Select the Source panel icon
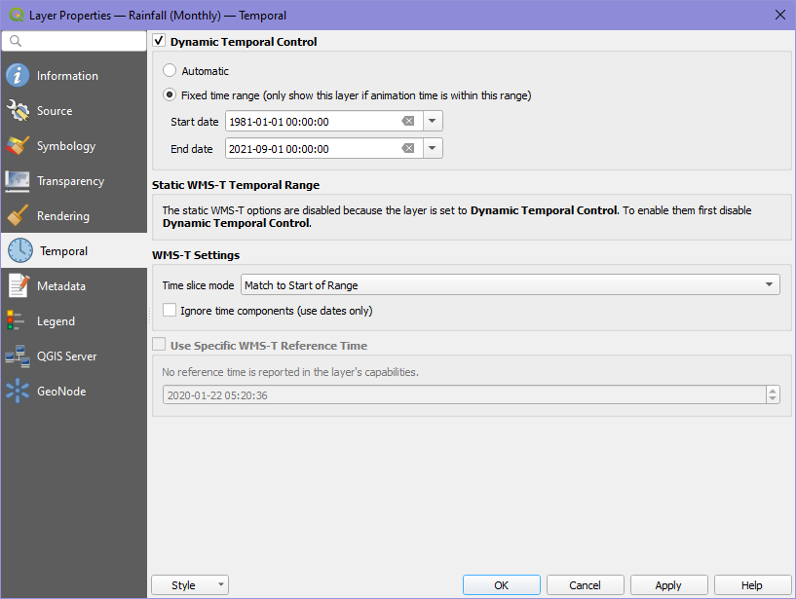 pyautogui.click(x=19, y=110)
